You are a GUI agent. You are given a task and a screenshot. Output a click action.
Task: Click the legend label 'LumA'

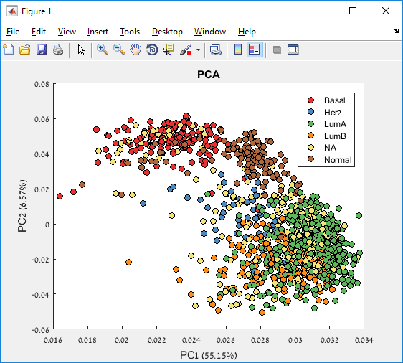[335, 124]
